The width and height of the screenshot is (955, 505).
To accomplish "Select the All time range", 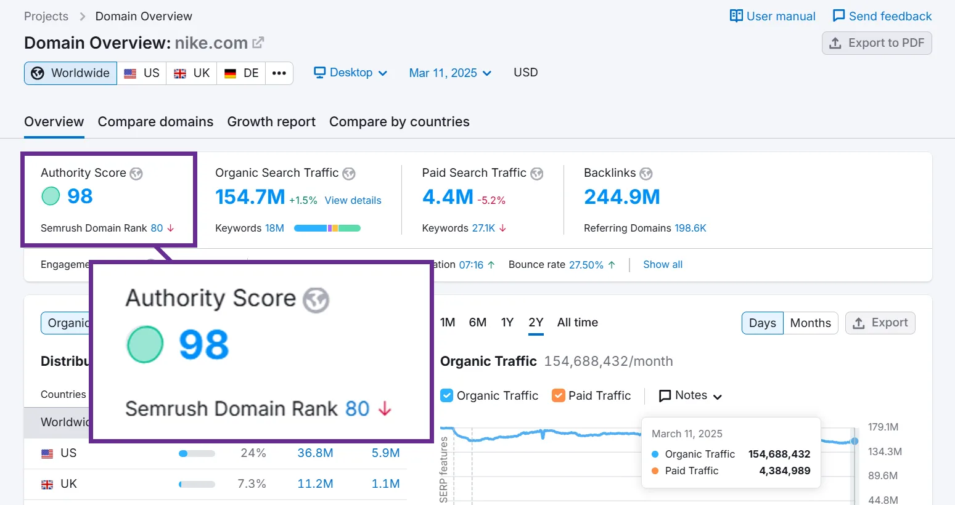I will tap(578, 322).
